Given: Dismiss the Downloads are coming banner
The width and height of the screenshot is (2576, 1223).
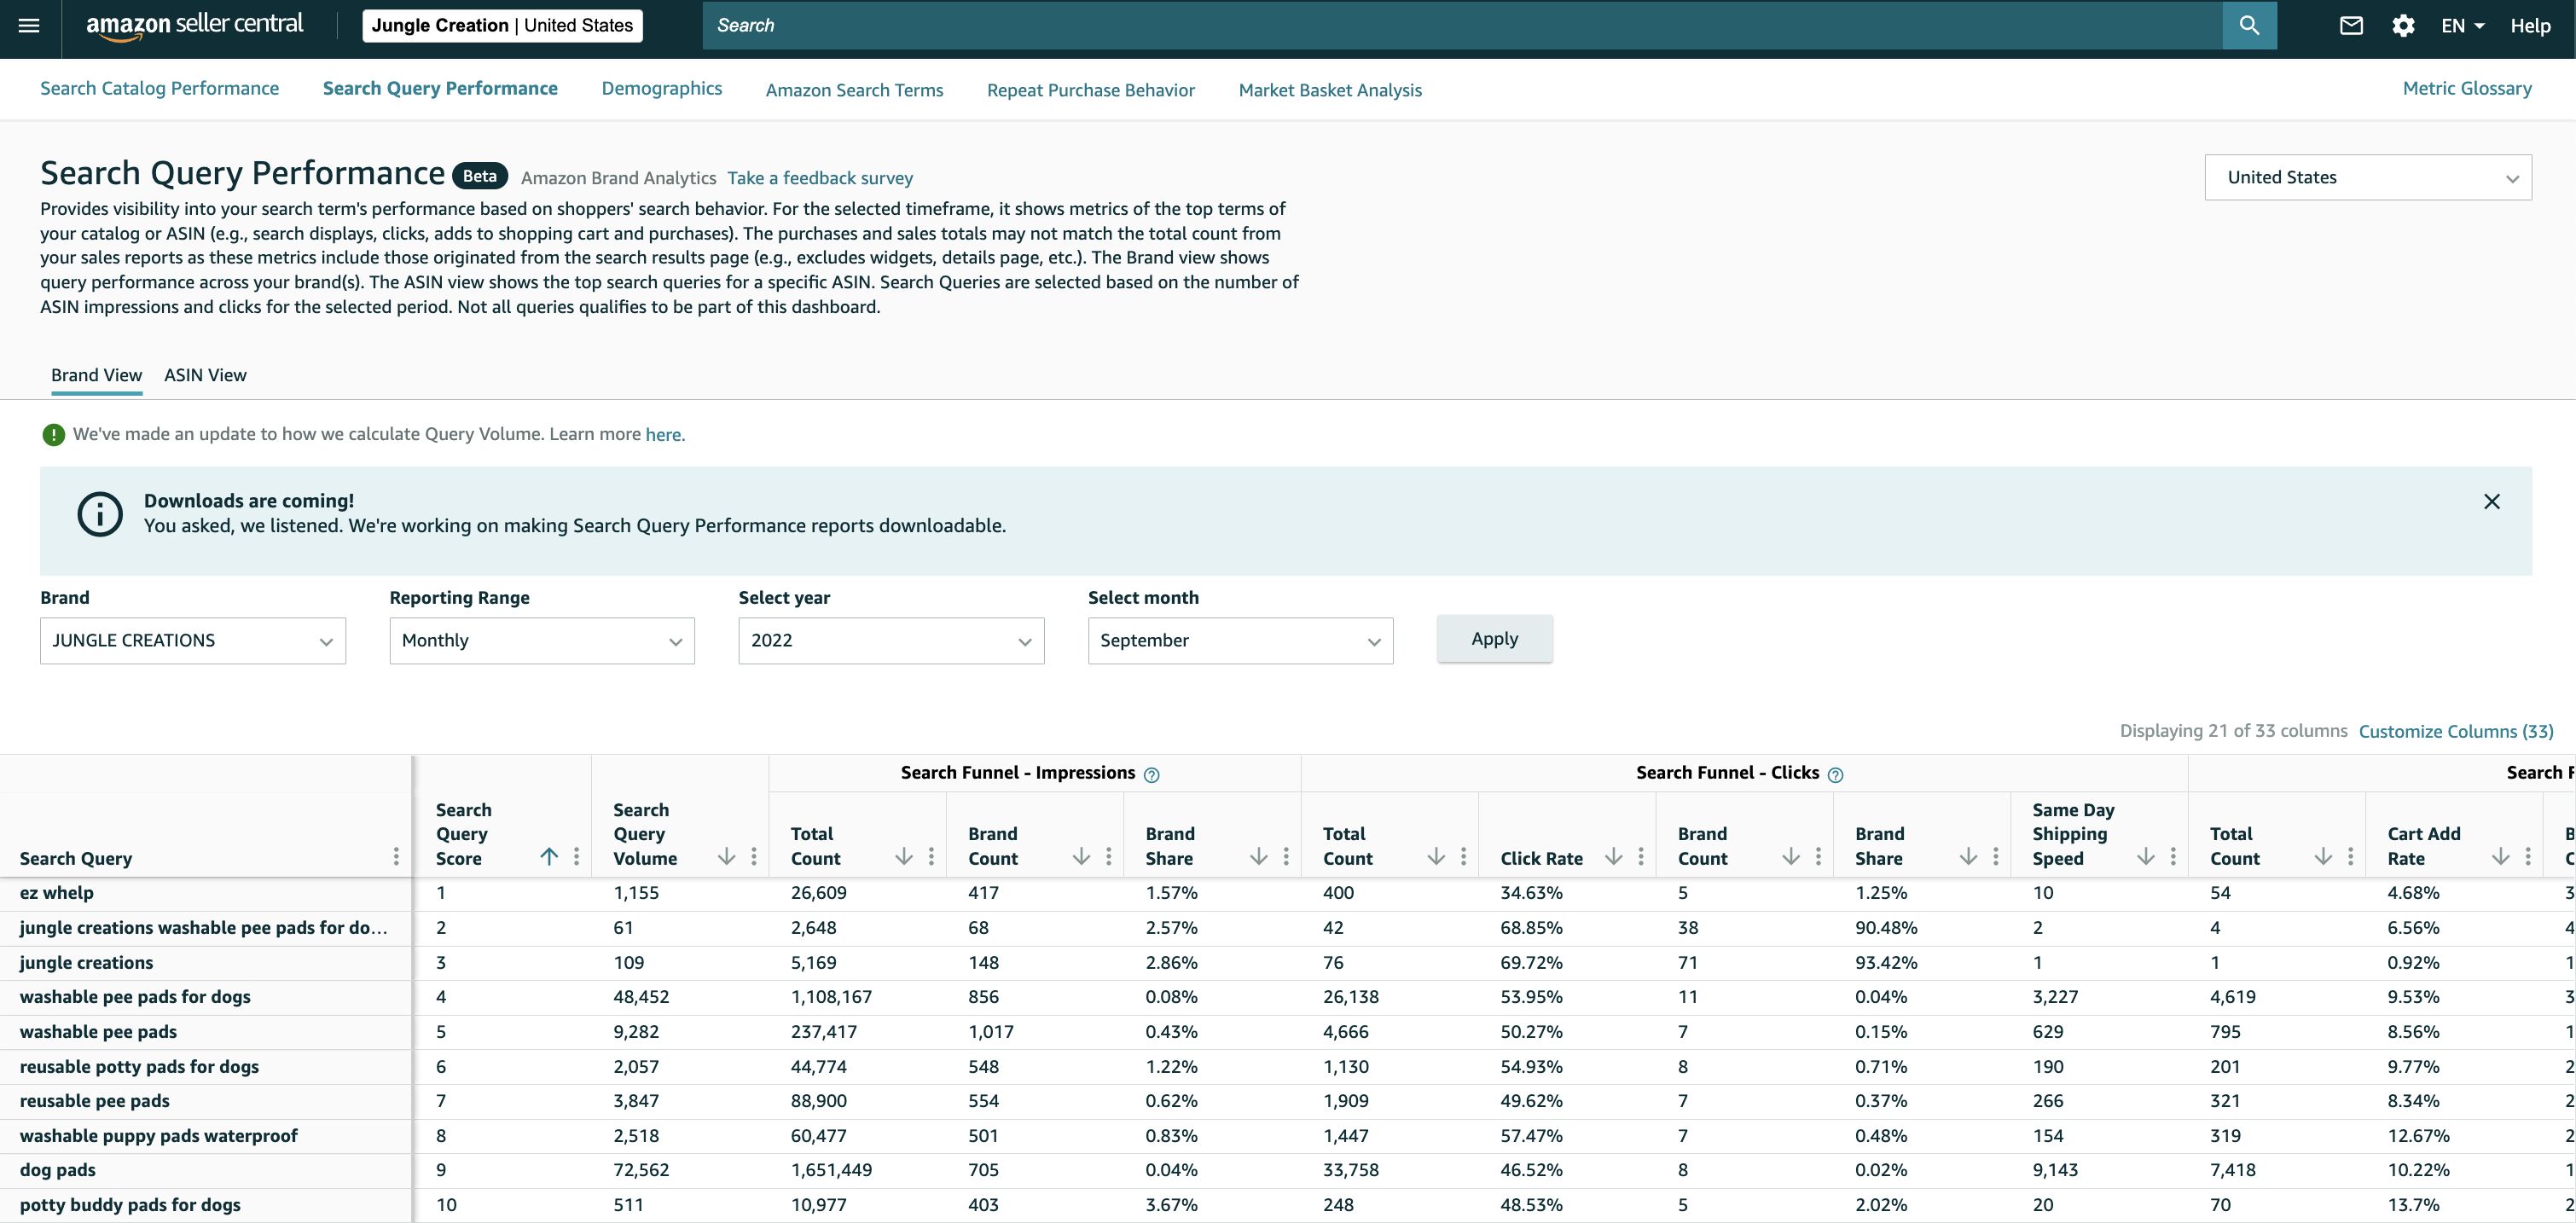Looking at the screenshot, I should pos(2491,502).
